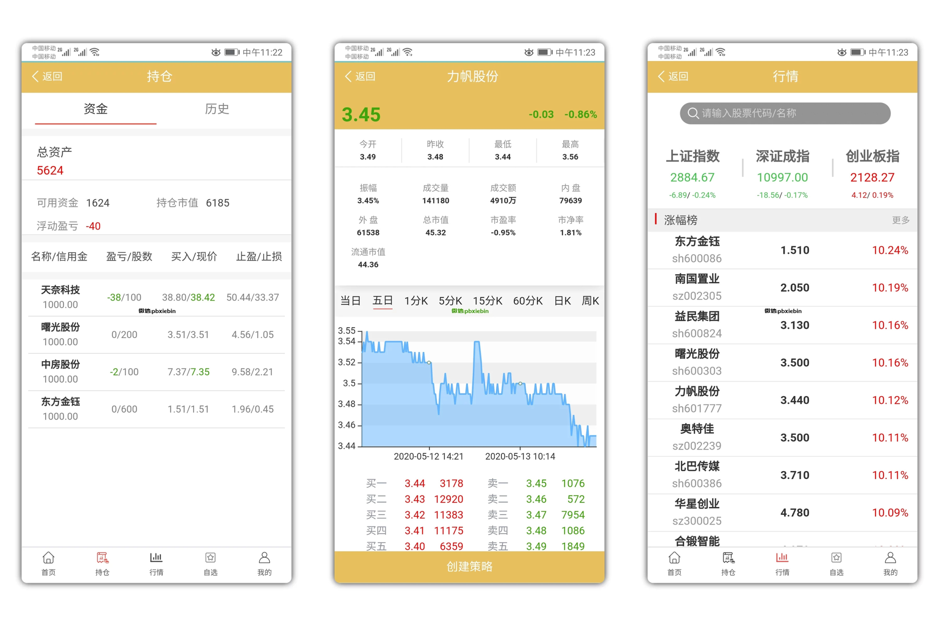939x626 pixels.
Task: Tap the 2020-05-13 10:14 chart marker
Action: point(520,383)
